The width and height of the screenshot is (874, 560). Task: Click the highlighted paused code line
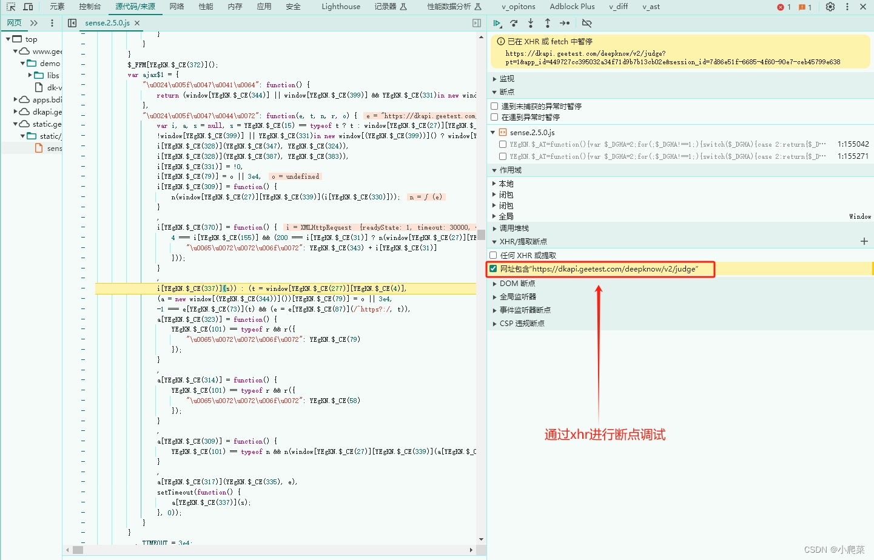(286, 288)
